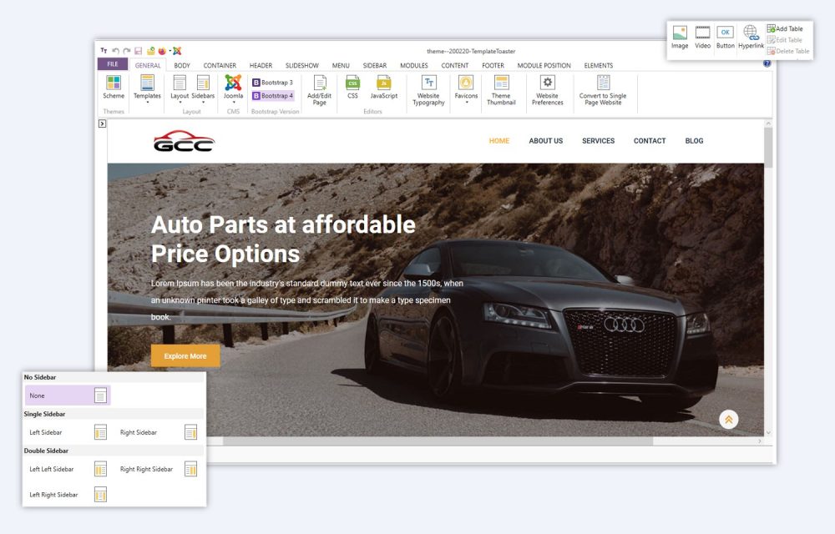Keep Bootstrap 4 selected
This screenshot has width=835, height=534.
[274, 95]
